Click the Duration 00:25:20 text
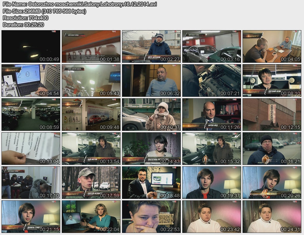304x235 pixels. (23, 25)
